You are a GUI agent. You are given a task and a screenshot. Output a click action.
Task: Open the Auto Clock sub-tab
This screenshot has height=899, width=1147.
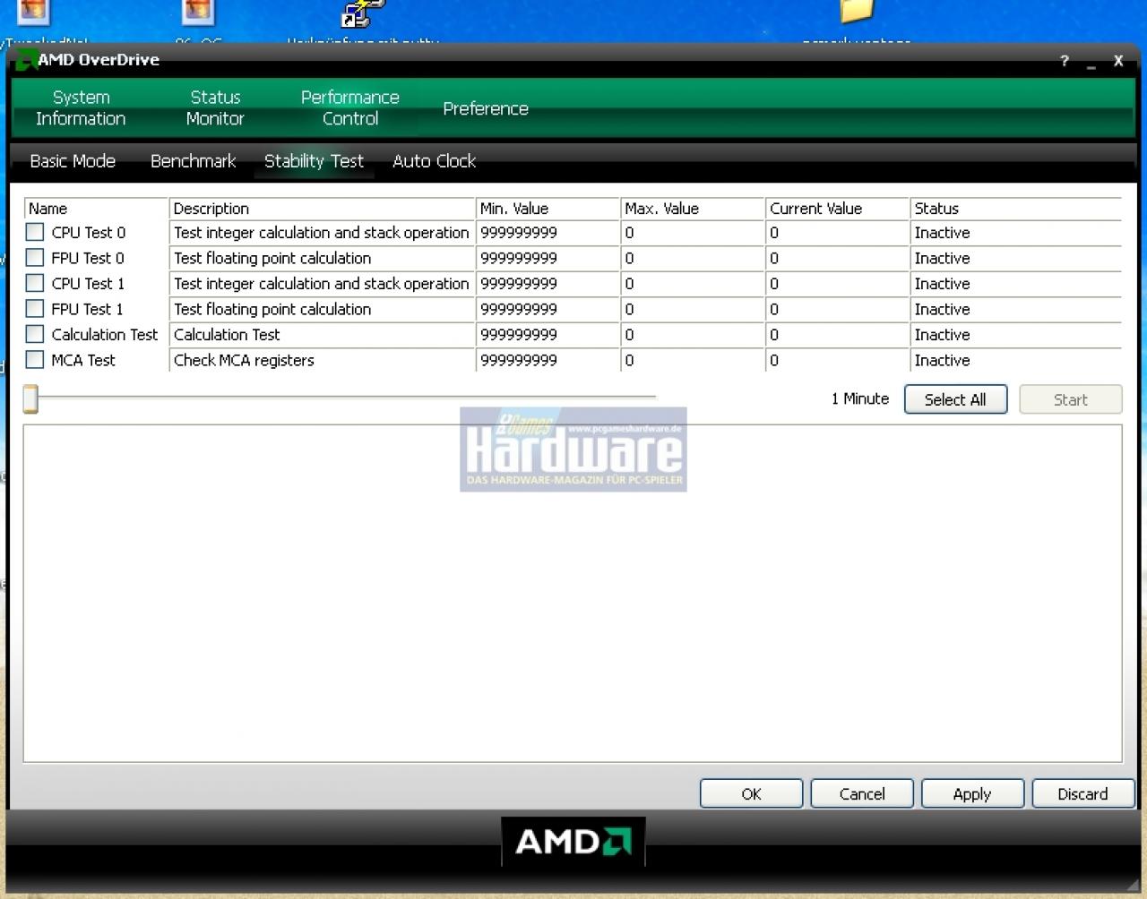[x=434, y=161]
